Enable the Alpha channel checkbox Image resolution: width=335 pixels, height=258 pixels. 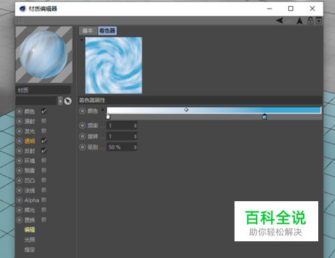click(x=44, y=200)
